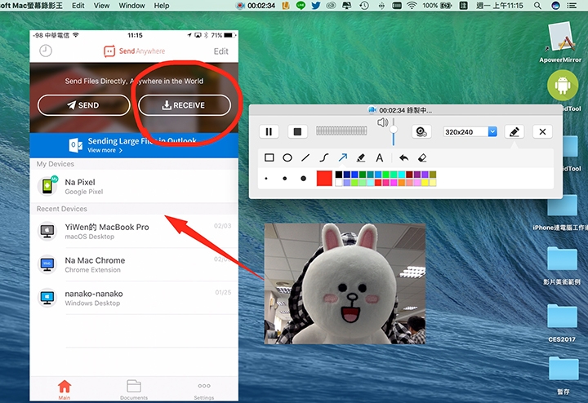The width and height of the screenshot is (588, 403).
Task: Select the highlighter tool
Action: (361, 157)
